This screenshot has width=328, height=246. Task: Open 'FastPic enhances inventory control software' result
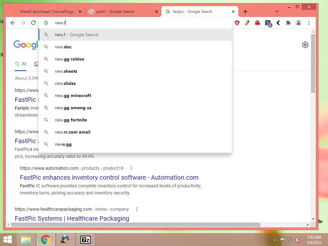[x=109, y=177]
